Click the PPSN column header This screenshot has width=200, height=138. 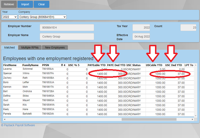point(46,65)
